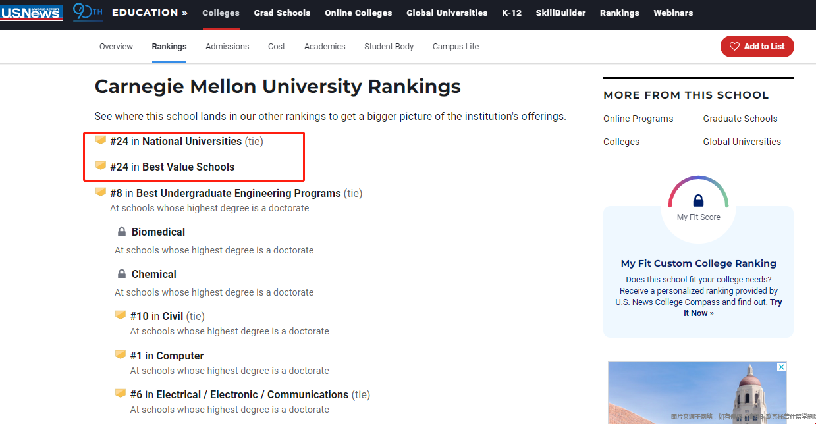
Task: Open the Cost tab
Action: pyautogui.click(x=277, y=47)
